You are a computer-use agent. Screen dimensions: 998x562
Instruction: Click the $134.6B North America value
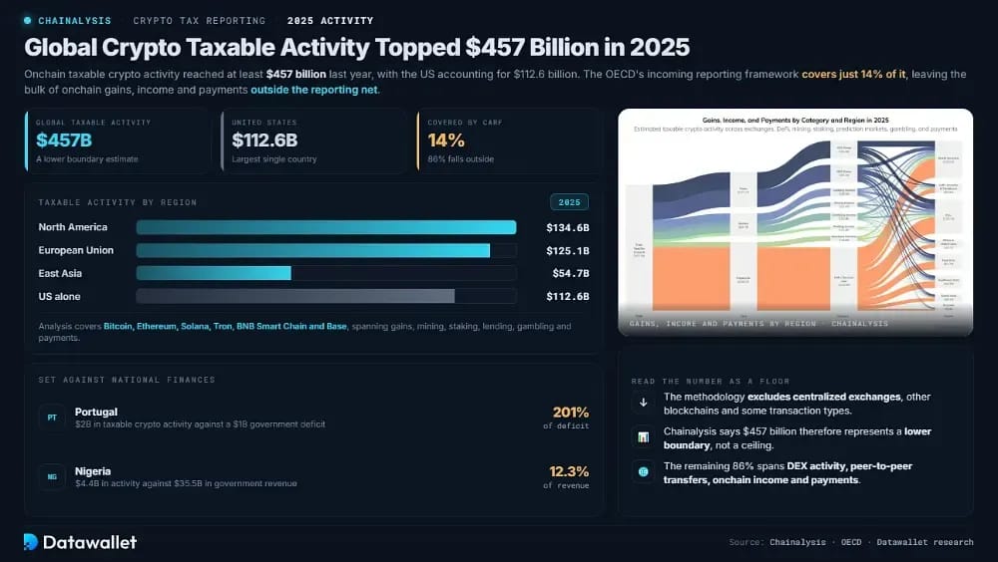click(x=568, y=227)
